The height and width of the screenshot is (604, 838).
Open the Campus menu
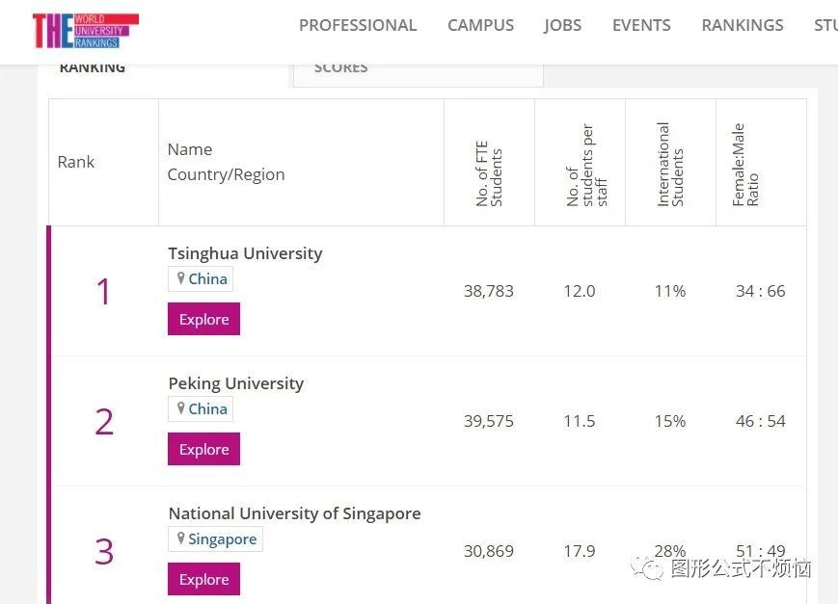(480, 26)
